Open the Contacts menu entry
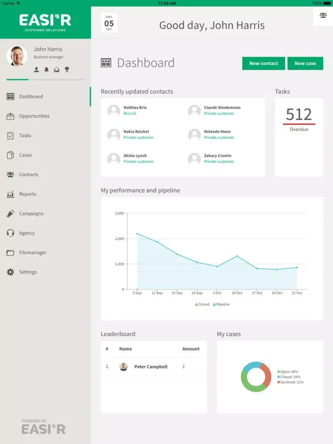Image resolution: width=333 pixels, height=444 pixels. (28, 174)
